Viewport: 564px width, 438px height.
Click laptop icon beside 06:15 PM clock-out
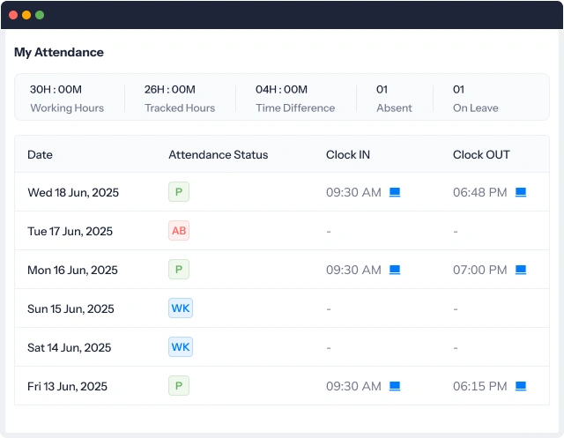[521, 386]
